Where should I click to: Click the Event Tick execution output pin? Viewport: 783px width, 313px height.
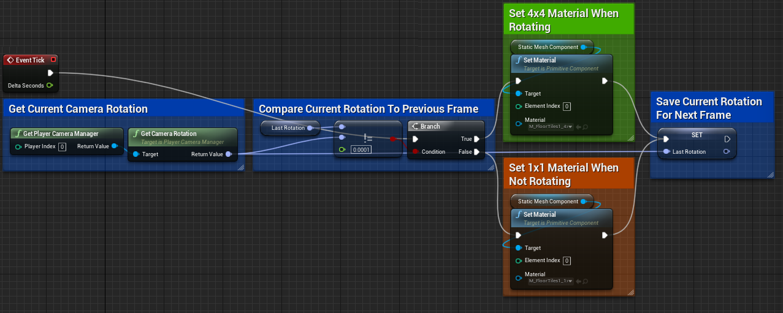tap(50, 73)
